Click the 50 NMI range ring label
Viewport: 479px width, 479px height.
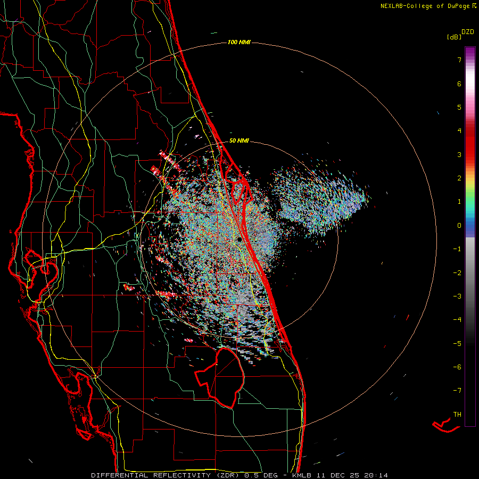239,141
